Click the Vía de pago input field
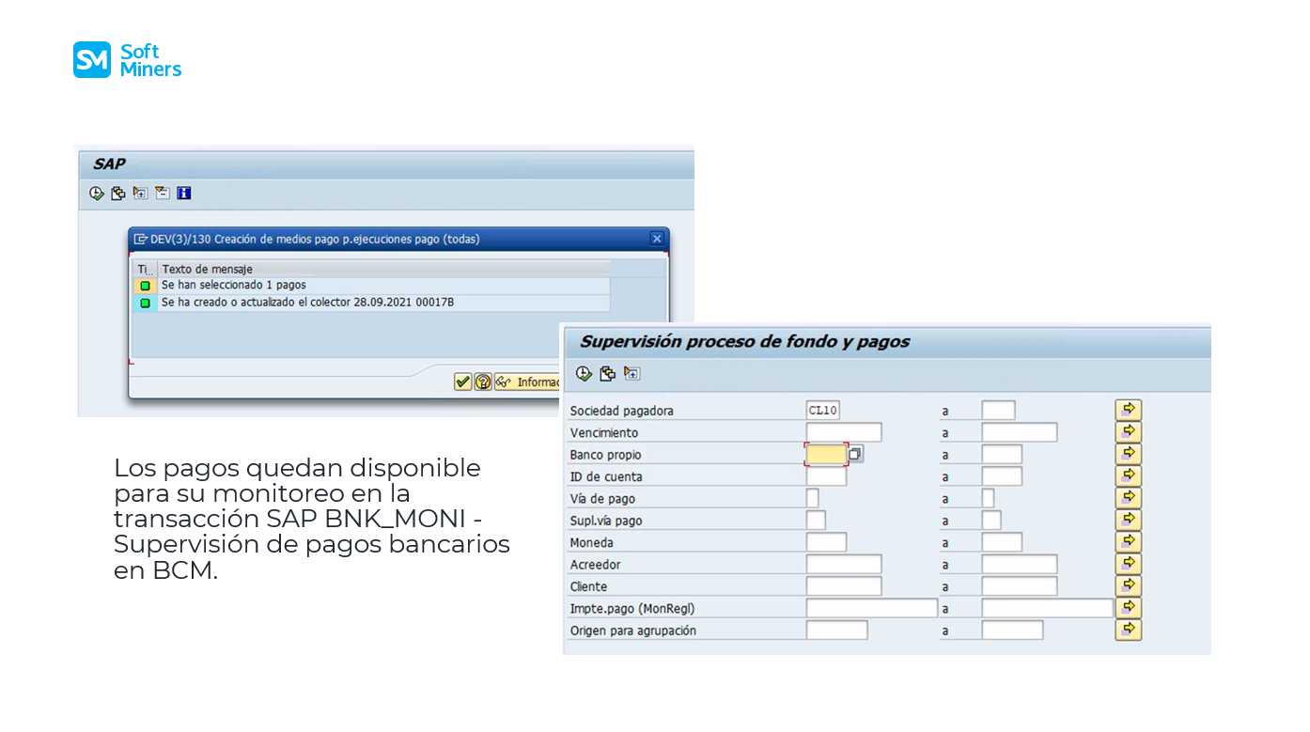 pos(812,499)
